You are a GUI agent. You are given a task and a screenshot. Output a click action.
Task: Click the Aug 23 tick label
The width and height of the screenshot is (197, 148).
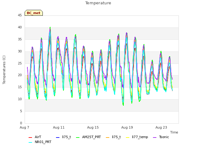(x=161, y=127)
